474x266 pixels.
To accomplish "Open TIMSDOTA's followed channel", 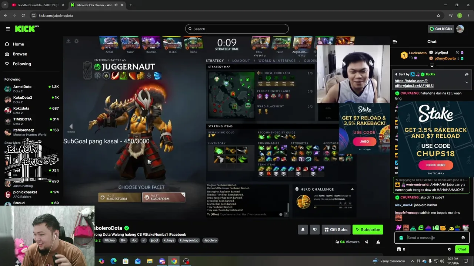I will tap(31, 121).
